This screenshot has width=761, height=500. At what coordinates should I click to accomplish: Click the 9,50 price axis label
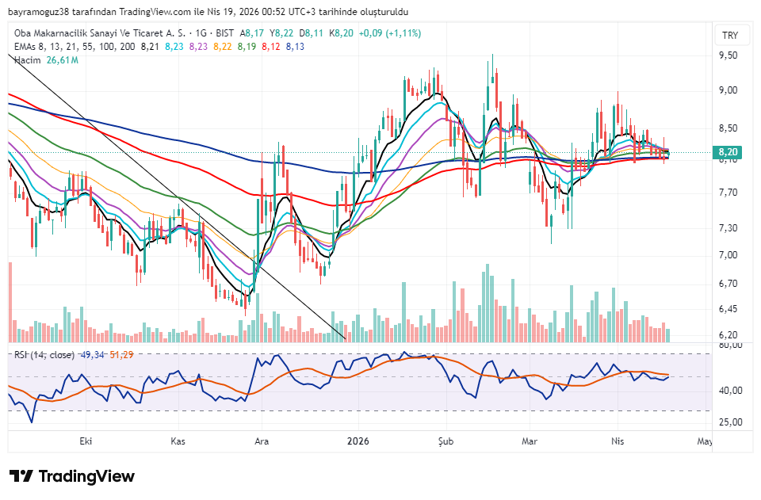(x=728, y=55)
